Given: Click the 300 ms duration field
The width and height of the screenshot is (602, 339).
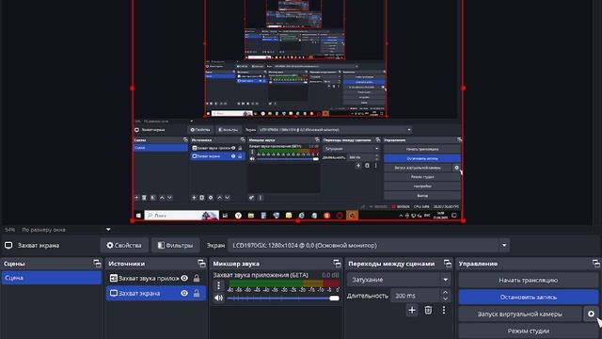Looking at the screenshot, I should [x=416, y=296].
